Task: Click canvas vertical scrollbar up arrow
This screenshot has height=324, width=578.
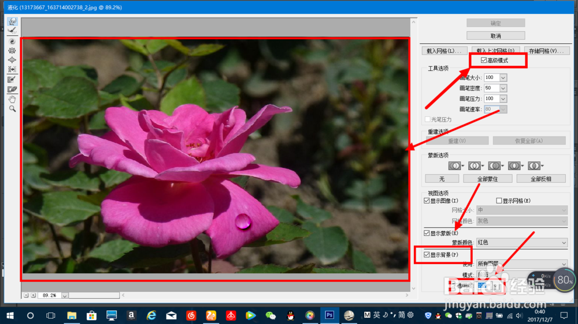Action: coord(414,22)
